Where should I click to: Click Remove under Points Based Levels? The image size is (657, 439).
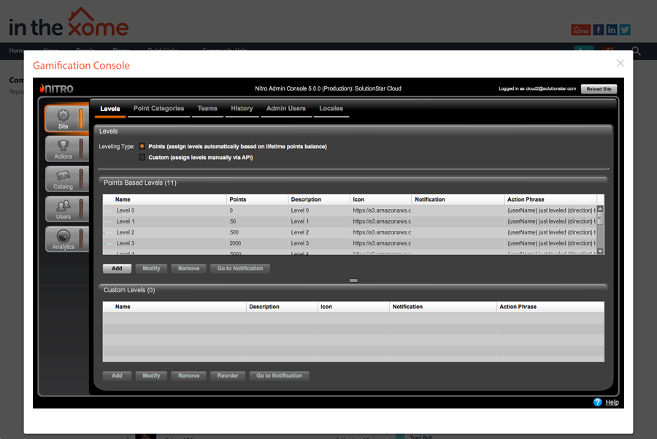pyautogui.click(x=188, y=268)
